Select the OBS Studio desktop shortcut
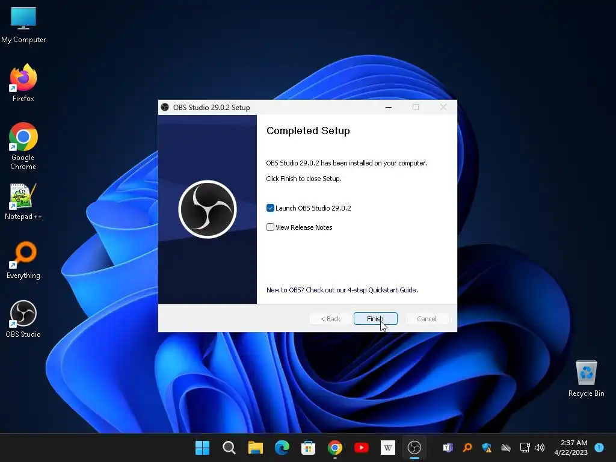Screen dimensions: 616x462 (23, 319)
